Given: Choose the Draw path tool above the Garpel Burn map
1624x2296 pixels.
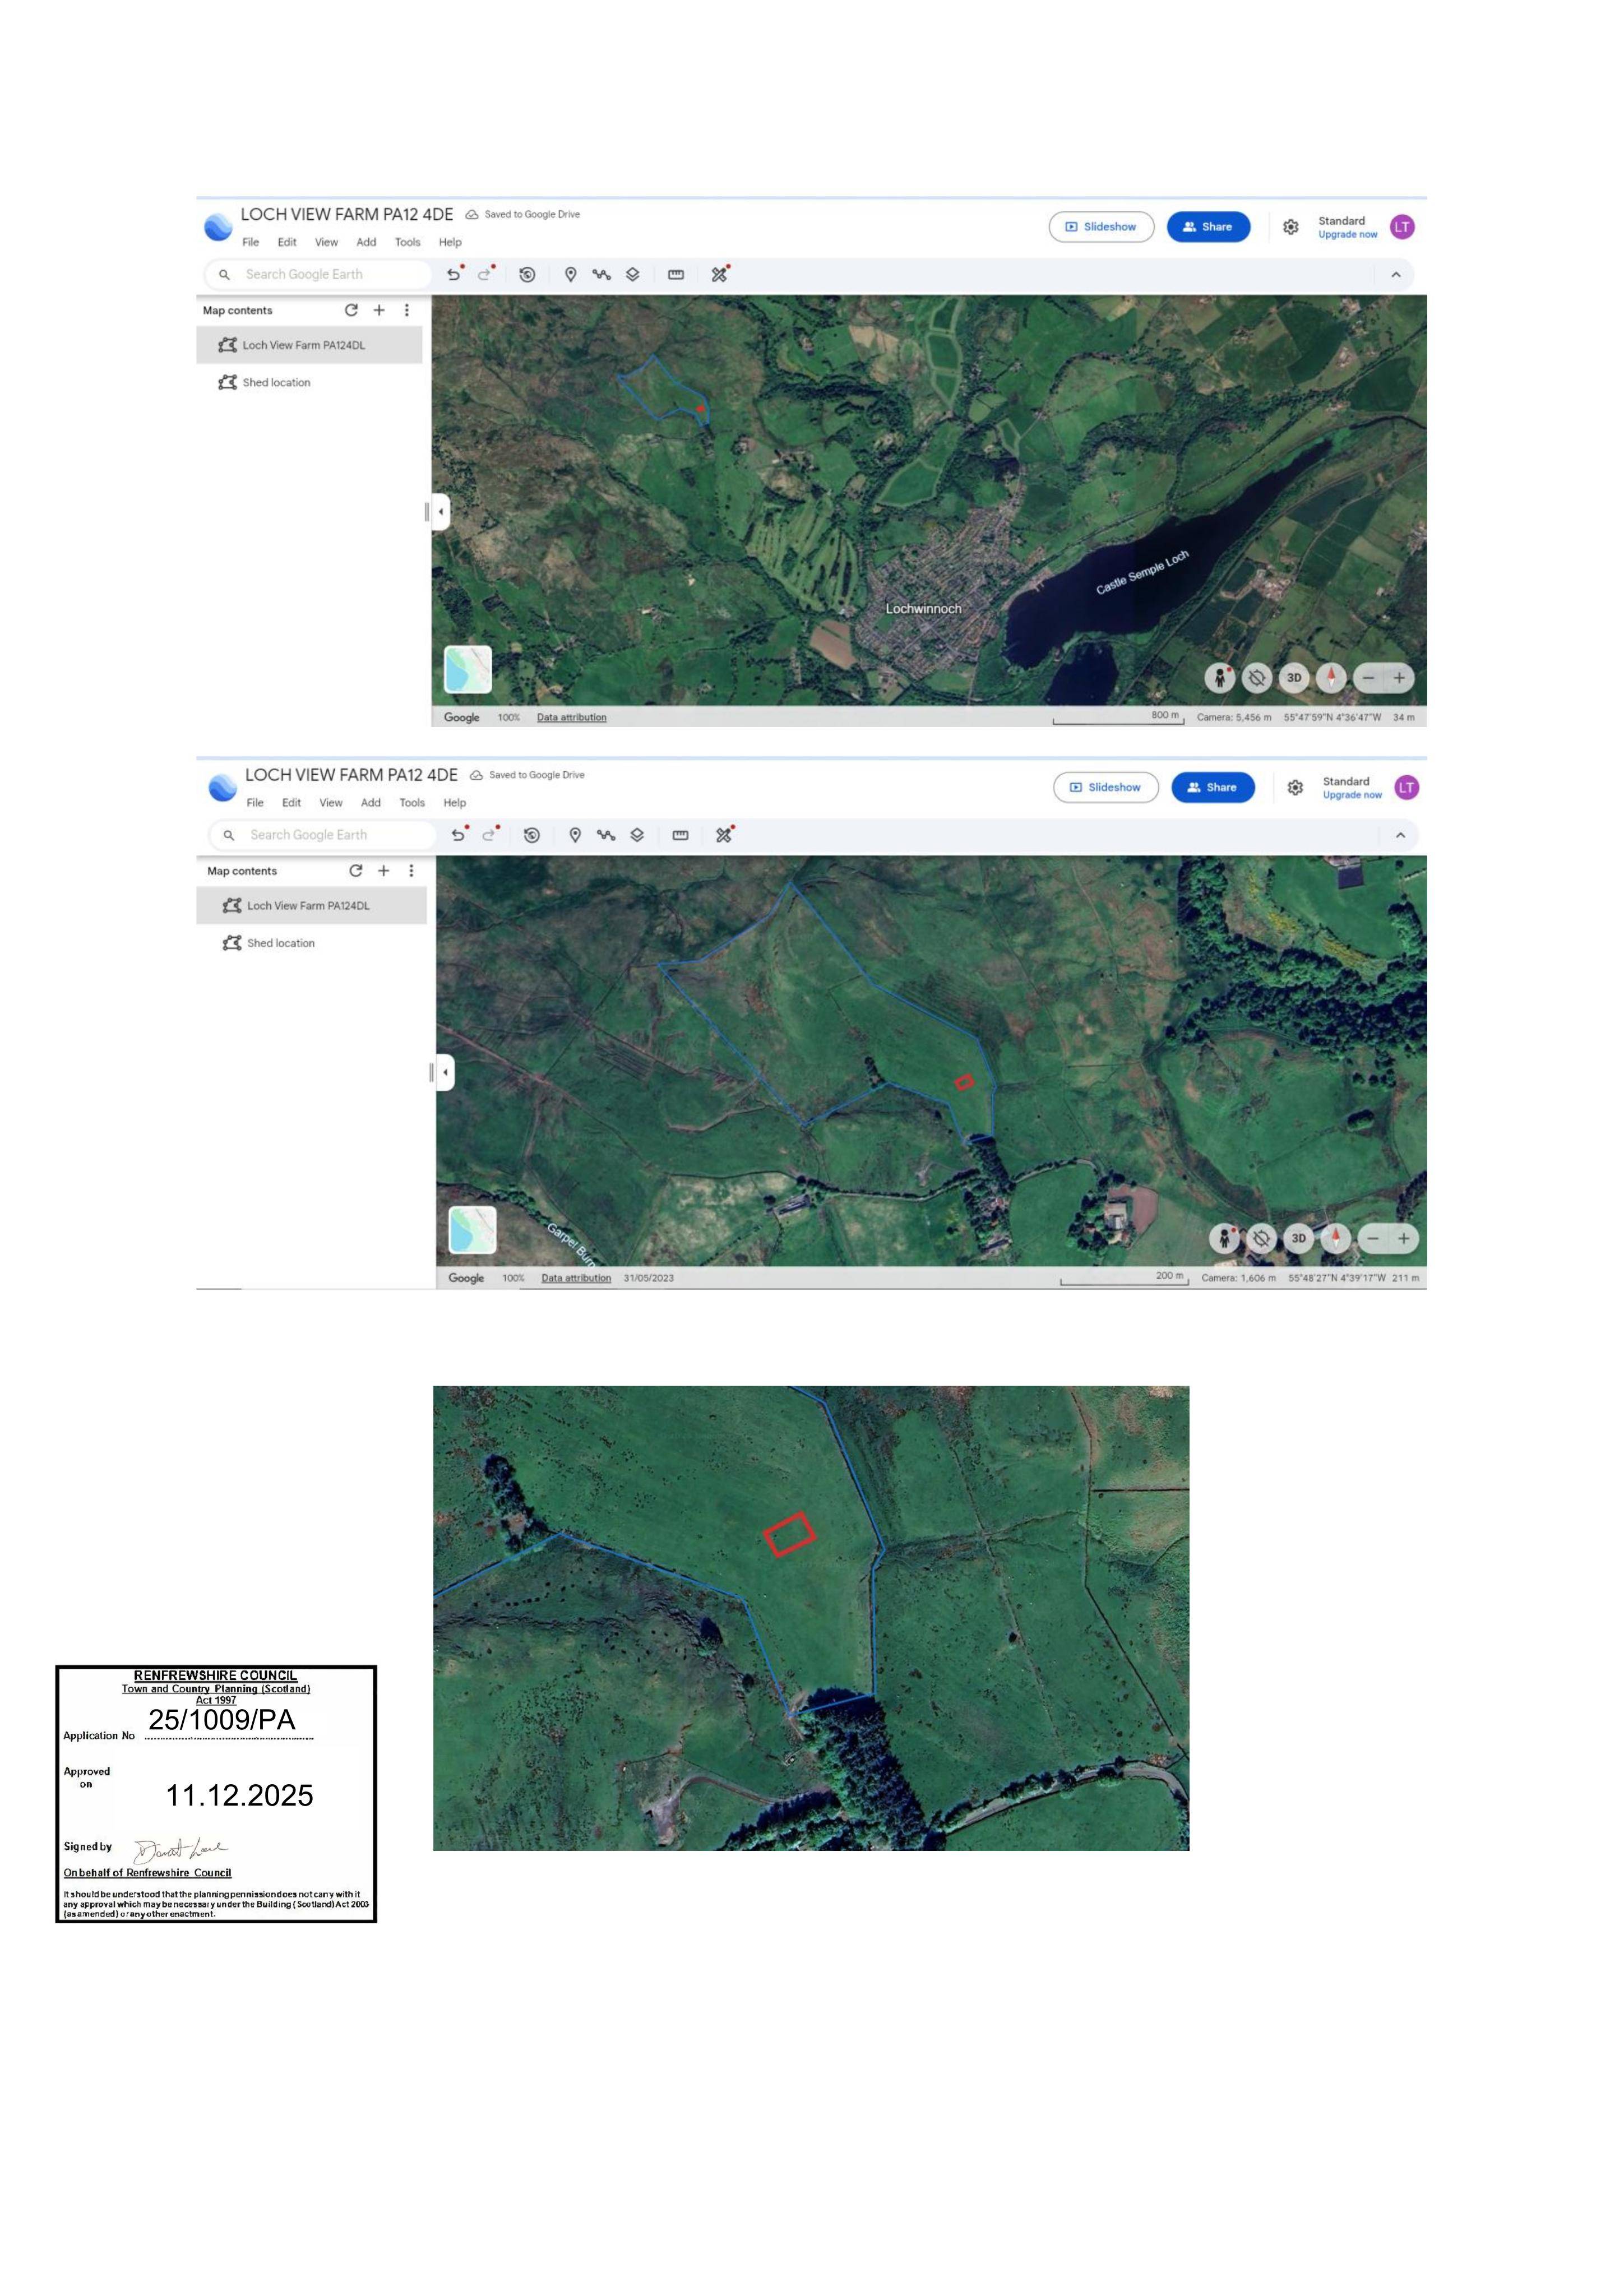Looking at the screenshot, I should [x=606, y=835].
